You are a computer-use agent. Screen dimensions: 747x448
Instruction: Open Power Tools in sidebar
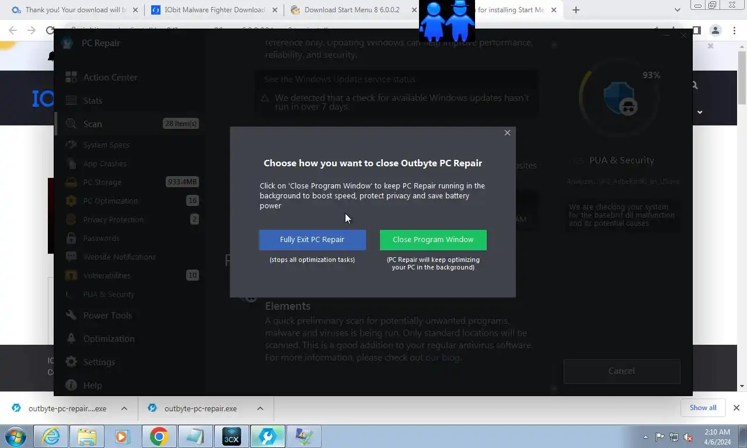click(107, 315)
